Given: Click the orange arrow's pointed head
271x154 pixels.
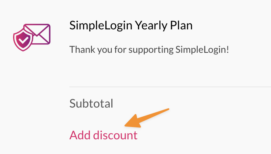Looking at the screenshot, I should coord(132,122).
